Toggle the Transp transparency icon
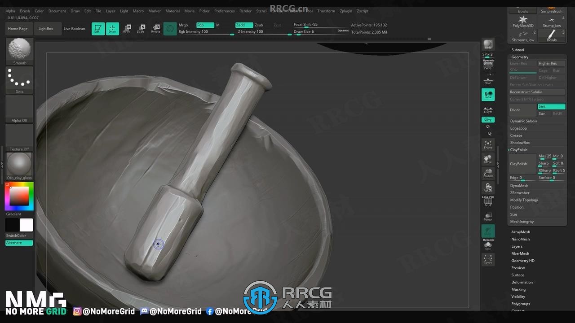The image size is (575, 323). (488, 216)
